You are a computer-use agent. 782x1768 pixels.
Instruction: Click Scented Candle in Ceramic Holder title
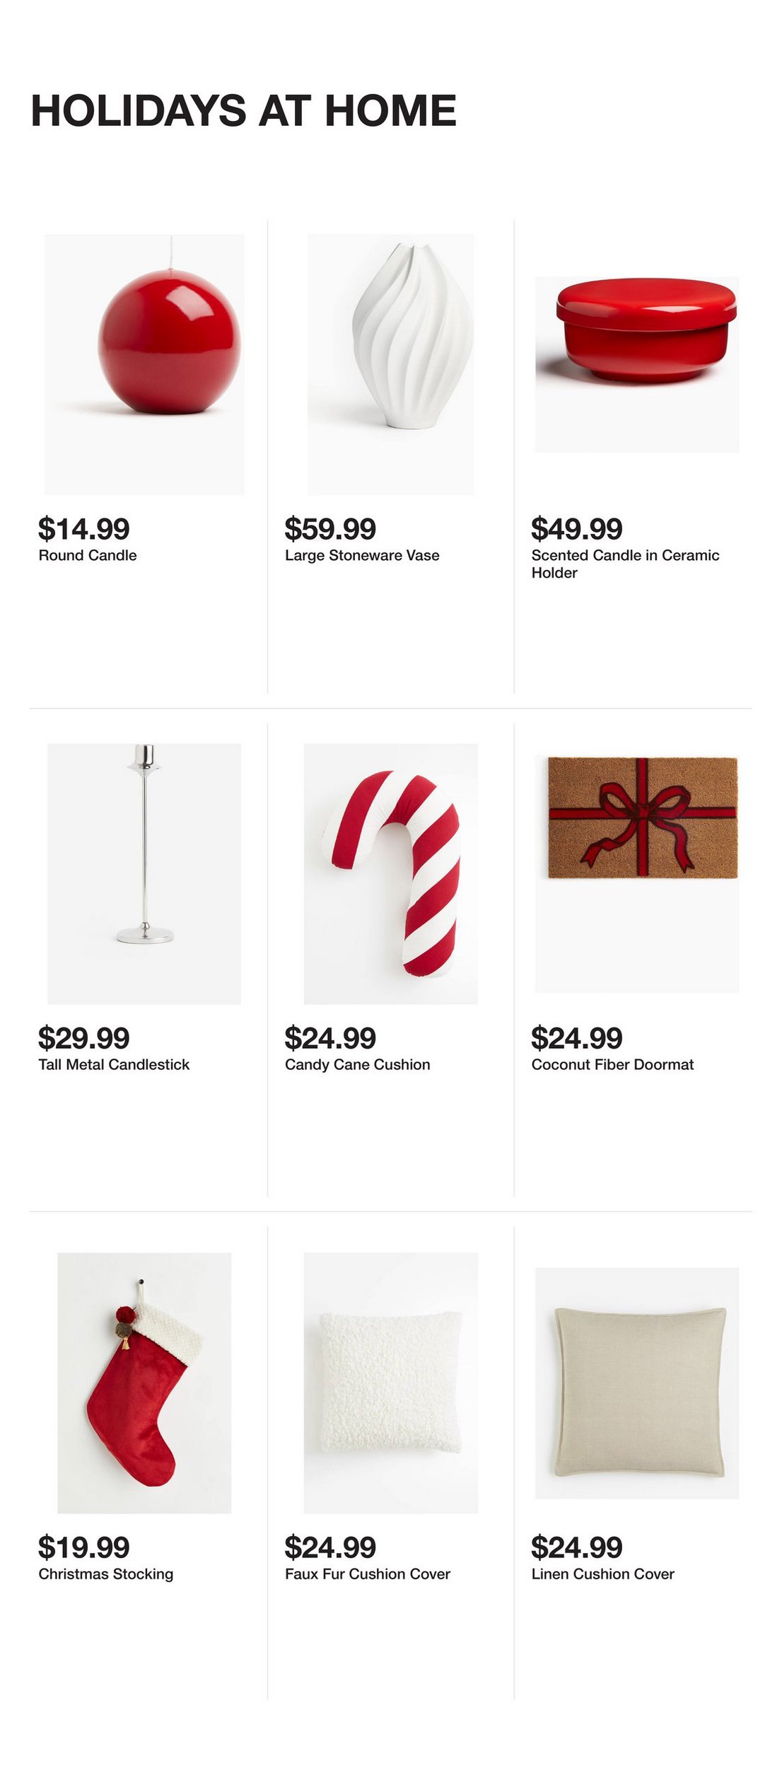coord(625,564)
